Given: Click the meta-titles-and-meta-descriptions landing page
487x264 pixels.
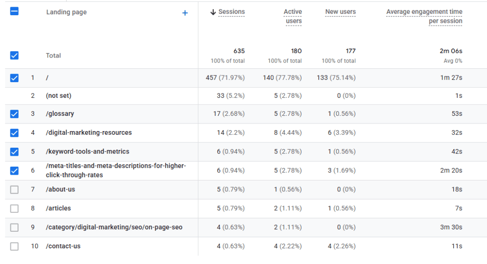Looking at the screenshot, I should click(116, 170).
